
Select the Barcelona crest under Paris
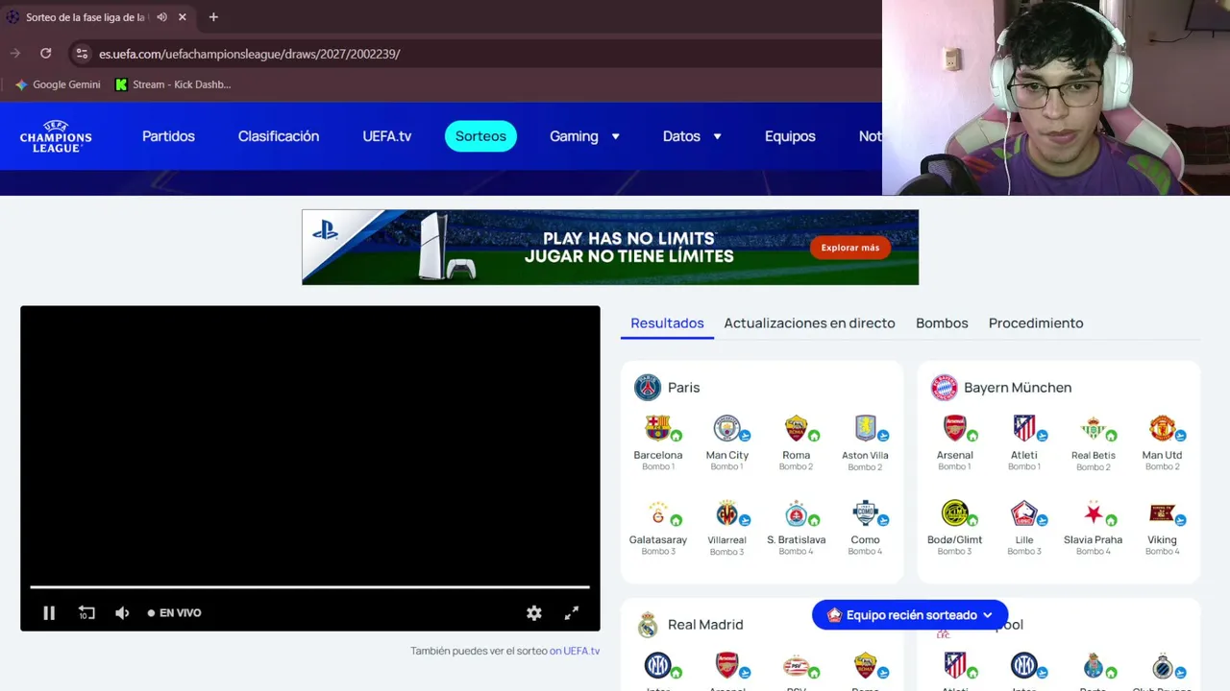click(x=657, y=428)
